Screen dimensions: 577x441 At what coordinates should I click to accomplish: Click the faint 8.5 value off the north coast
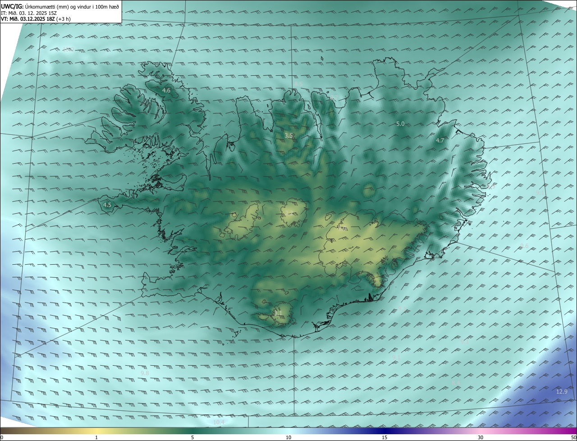point(299,84)
